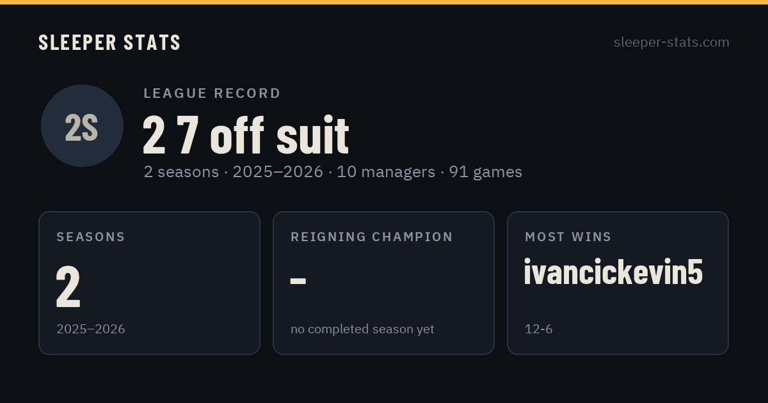Click the 91 games text in subtitle
Screen dimensions: 768x403
point(486,171)
